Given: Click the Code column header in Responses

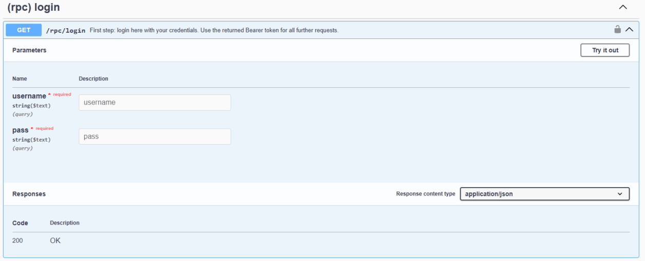Looking at the screenshot, I should pyautogui.click(x=20, y=223).
